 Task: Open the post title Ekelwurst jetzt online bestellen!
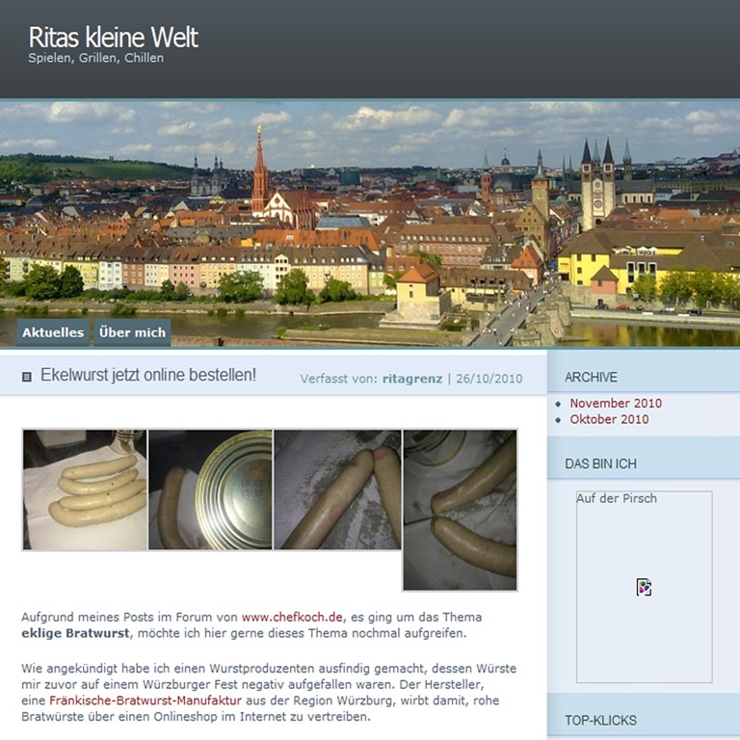tap(148, 375)
